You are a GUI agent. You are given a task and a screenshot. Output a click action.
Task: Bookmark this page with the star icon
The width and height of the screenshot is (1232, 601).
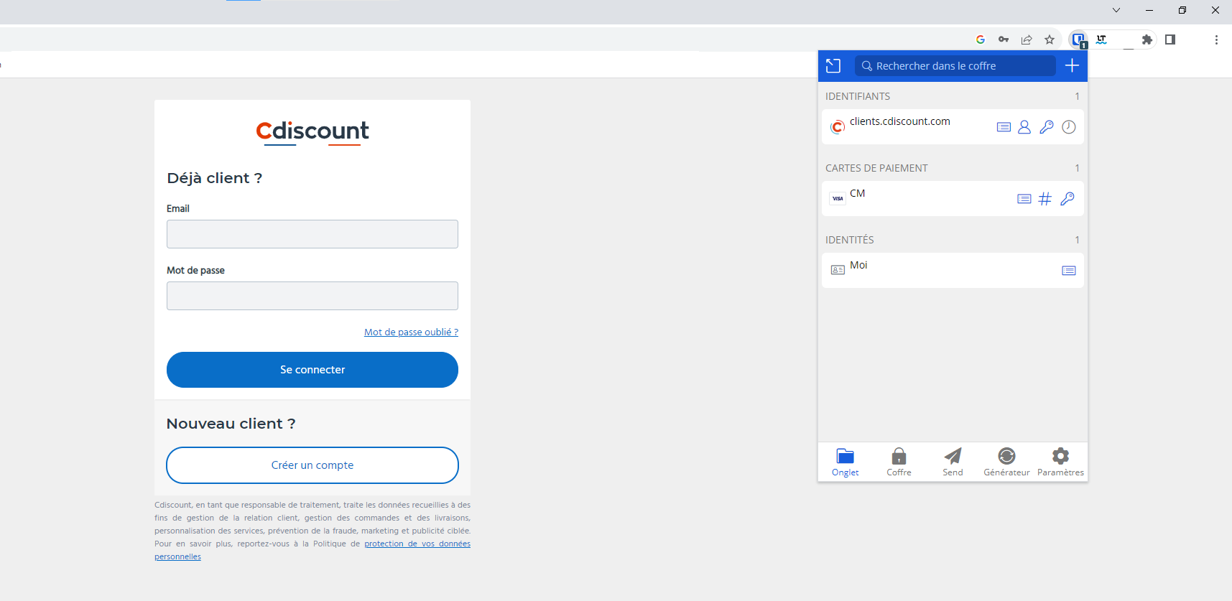(1050, 39)
